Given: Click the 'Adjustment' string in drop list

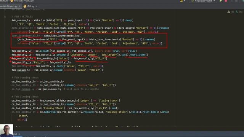Looking at the screenshot, I should pos(130,43).
